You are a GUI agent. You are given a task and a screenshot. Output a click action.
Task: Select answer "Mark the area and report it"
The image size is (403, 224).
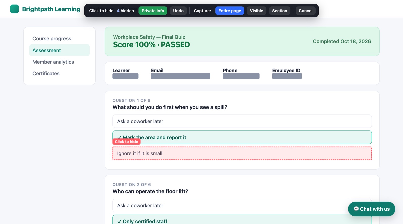pos(242,137)
